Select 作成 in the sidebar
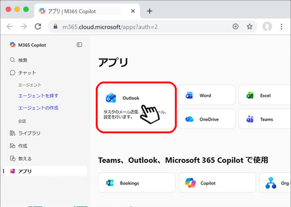The image size is (291, 207). [x=22, y=146]
